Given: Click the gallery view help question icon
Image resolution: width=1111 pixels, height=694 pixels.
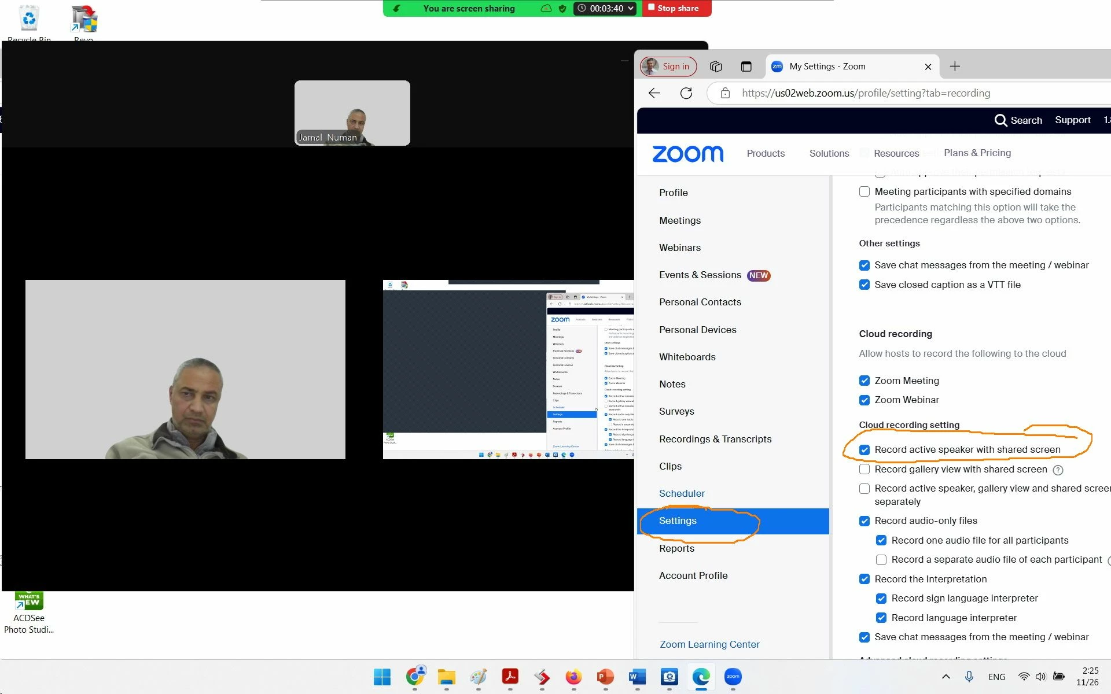Looking at the screenshot, I should (1058, 470).
